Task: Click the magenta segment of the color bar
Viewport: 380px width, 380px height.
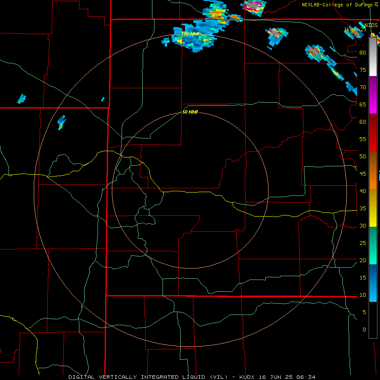Action: (x=373, y=95)
